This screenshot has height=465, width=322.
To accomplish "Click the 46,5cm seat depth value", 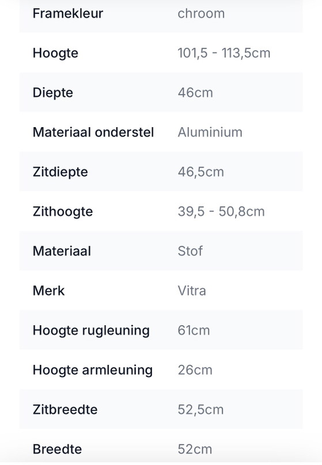I will tap(201, 172).
